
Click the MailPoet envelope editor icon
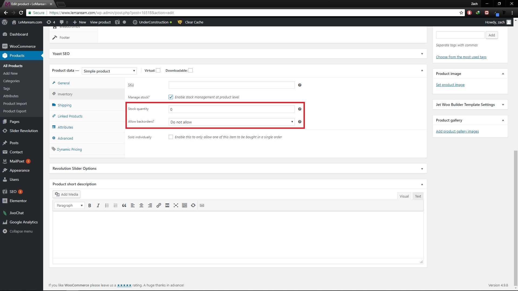[202, 206]
